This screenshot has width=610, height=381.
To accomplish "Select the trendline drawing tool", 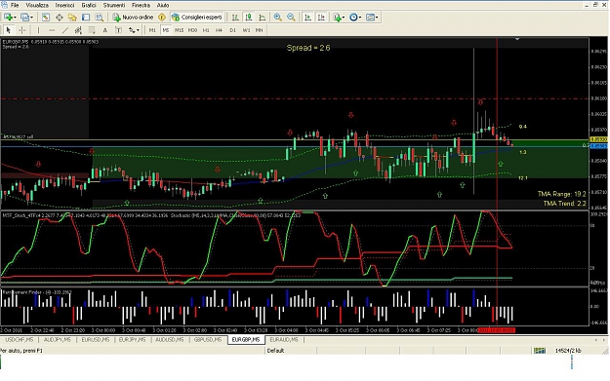I will click(65, 30).
